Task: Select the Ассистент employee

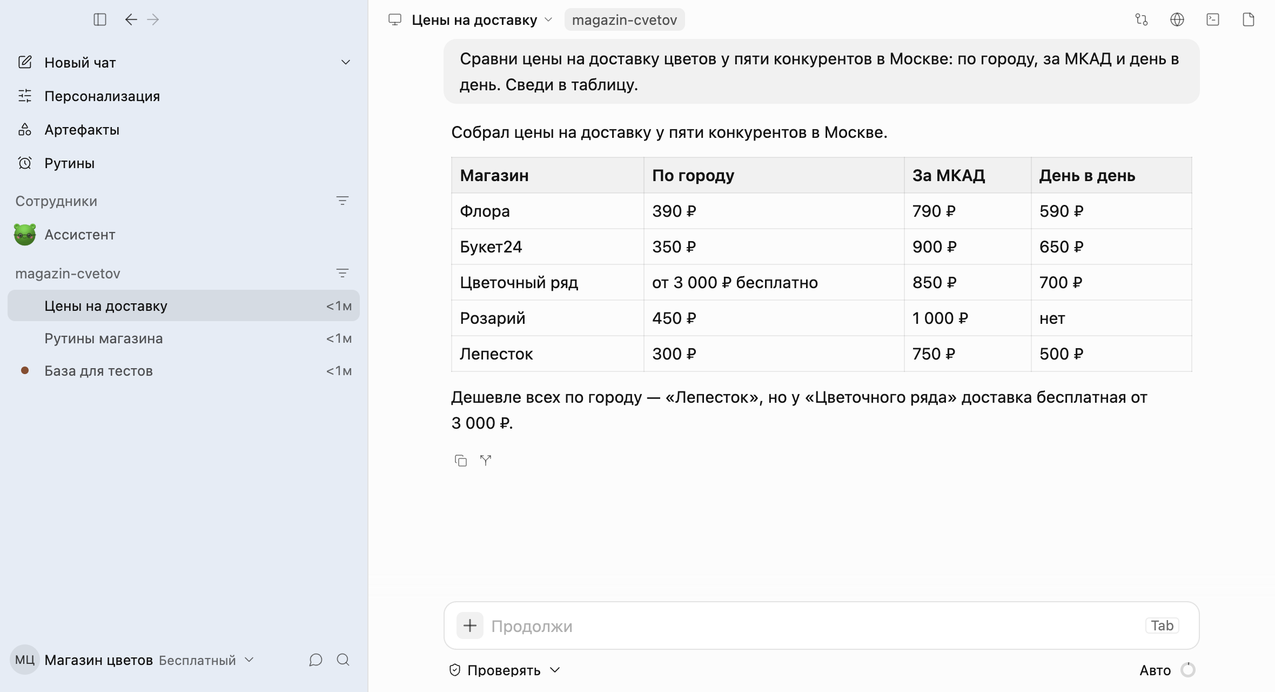Action: coord(184,235)
